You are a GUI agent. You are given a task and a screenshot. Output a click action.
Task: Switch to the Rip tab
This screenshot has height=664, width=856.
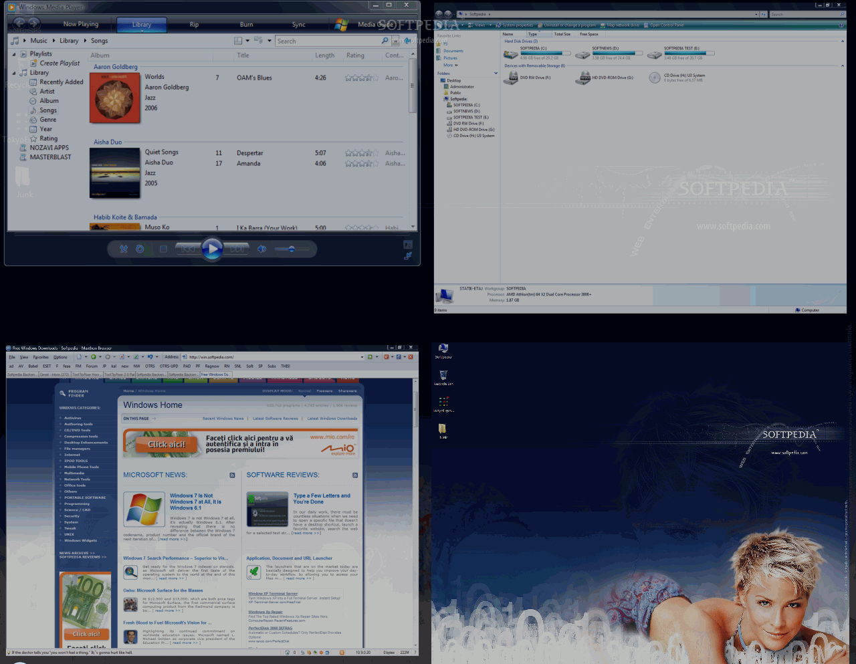(x=194, y=25)
